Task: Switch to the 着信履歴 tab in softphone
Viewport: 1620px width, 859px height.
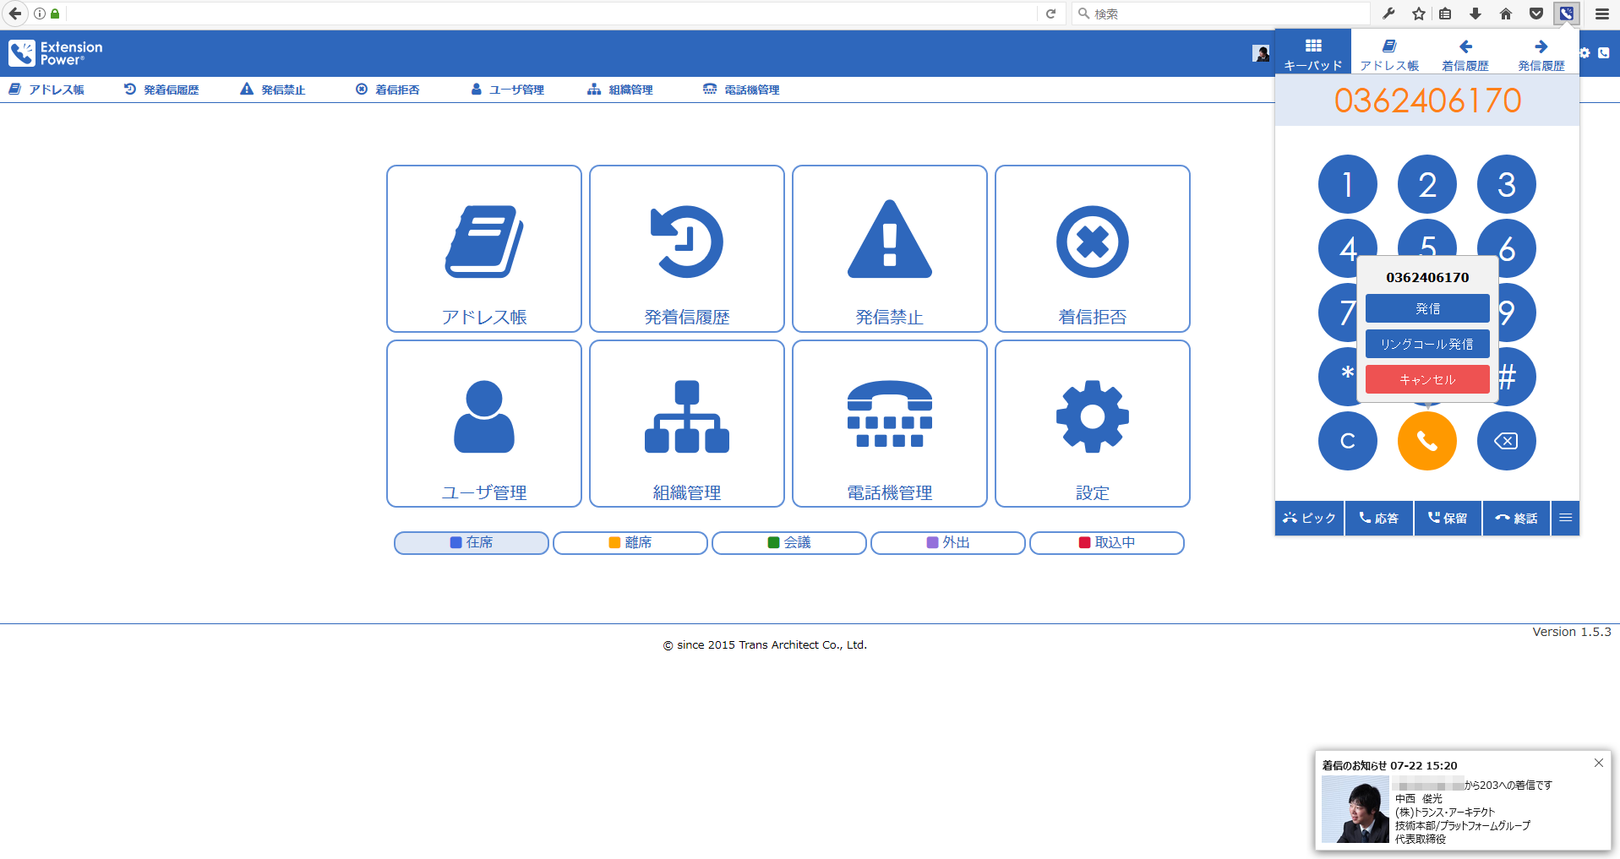Action: pos(1465,54)
